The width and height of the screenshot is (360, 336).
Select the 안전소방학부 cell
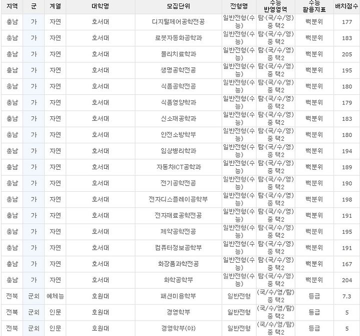tap(178, 135)
